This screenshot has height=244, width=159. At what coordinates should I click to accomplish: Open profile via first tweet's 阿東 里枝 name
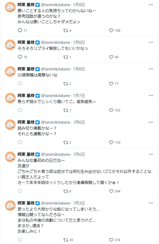[x=26, y=5]
